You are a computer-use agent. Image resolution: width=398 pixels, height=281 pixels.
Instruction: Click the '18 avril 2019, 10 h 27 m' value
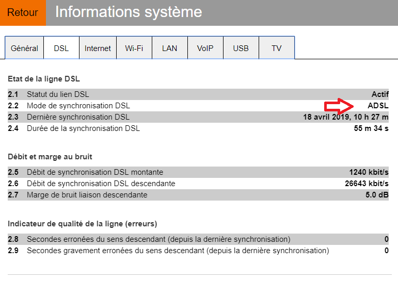346,117
